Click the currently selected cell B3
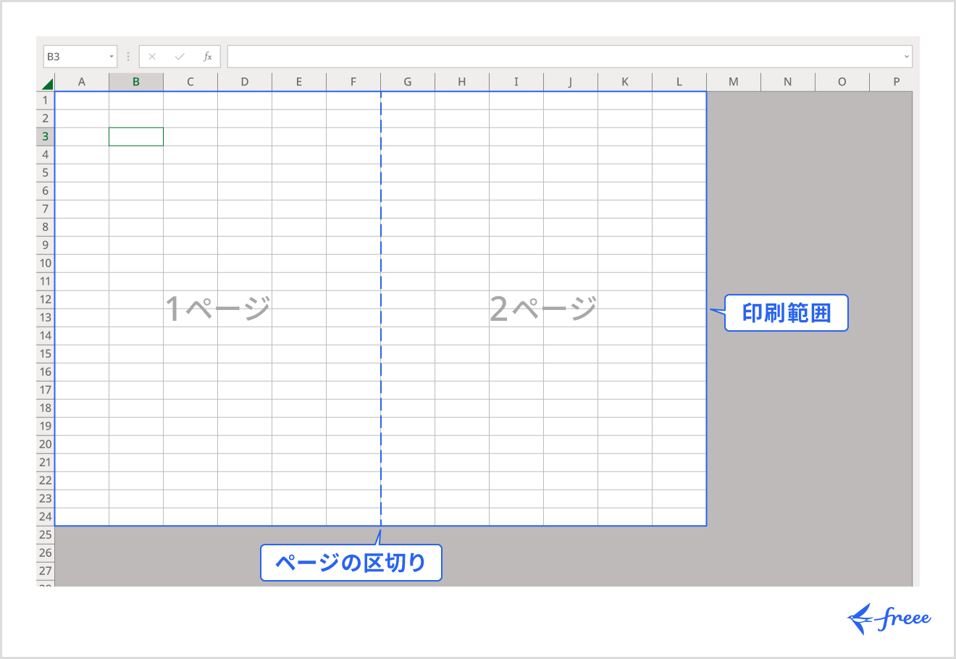This screenshot has height=659, width=956. 135,136
